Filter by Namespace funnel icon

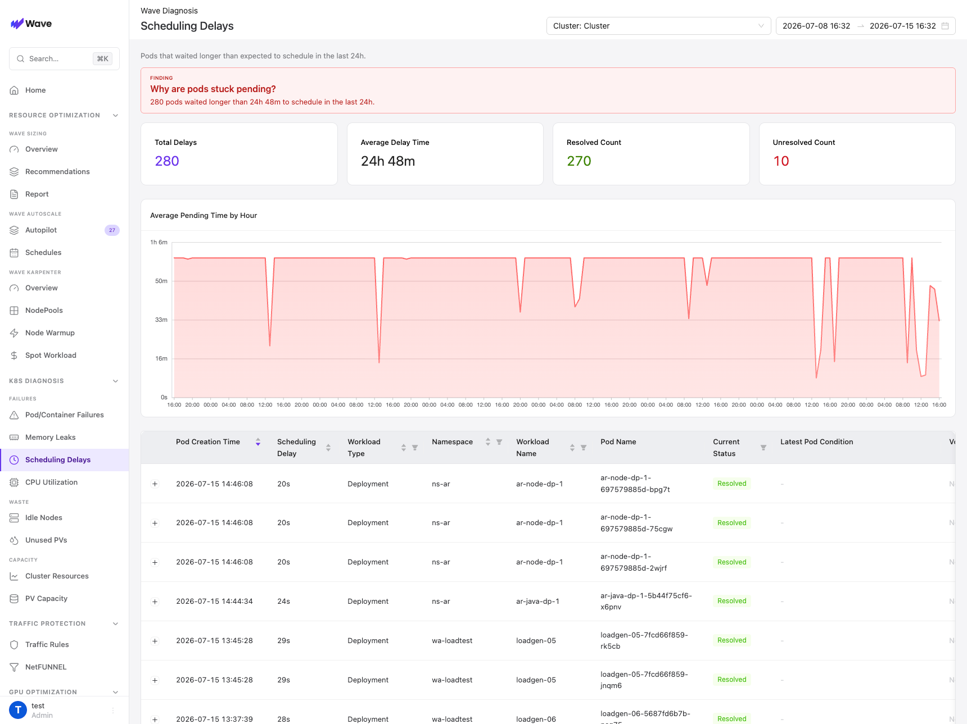(499, 442)
